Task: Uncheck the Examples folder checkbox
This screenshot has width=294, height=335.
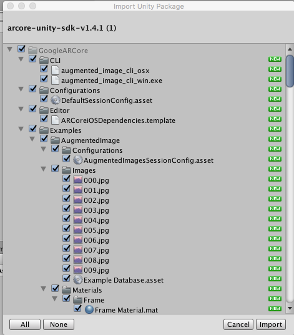Action: tap(32, 129)
